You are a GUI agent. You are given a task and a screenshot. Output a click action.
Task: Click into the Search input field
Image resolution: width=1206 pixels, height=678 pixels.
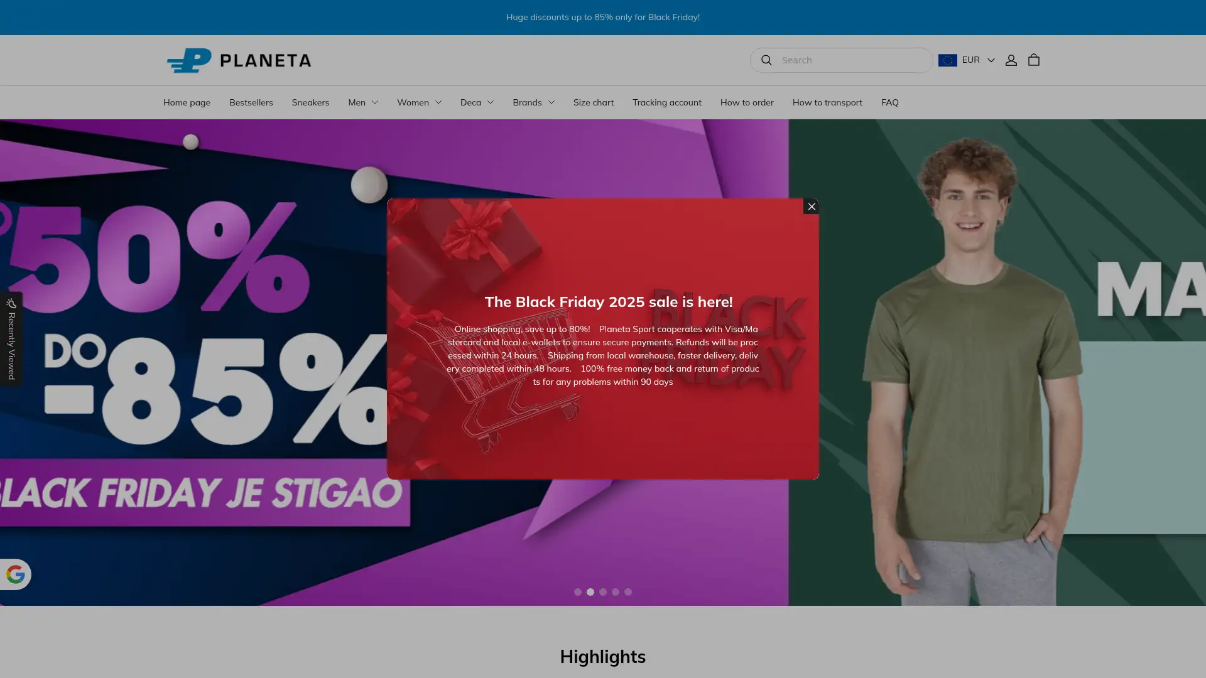851,60
